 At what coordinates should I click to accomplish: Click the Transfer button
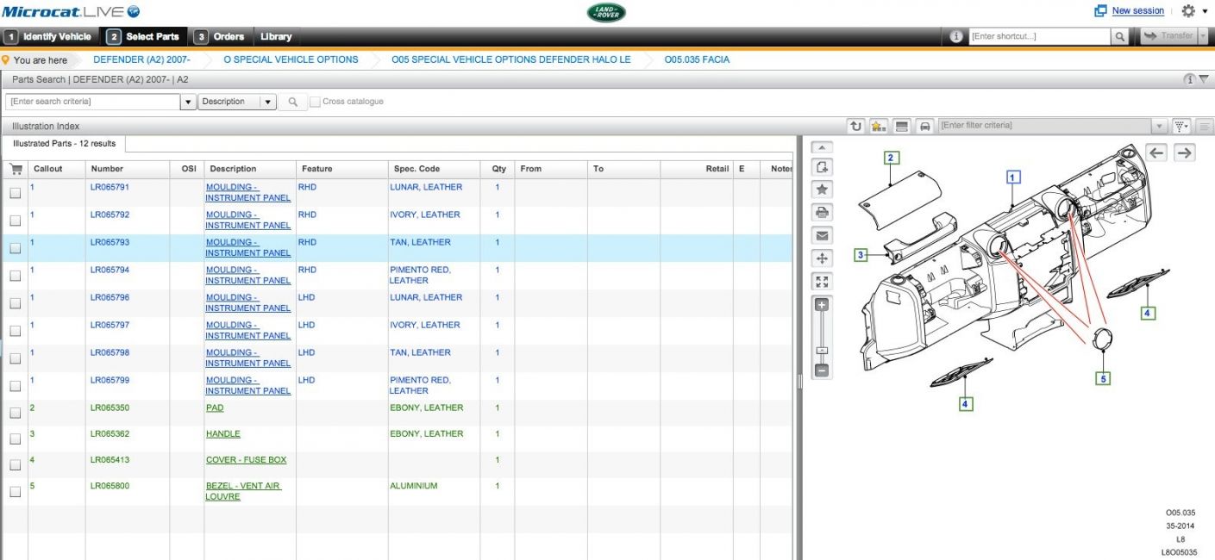(1168, 36)
